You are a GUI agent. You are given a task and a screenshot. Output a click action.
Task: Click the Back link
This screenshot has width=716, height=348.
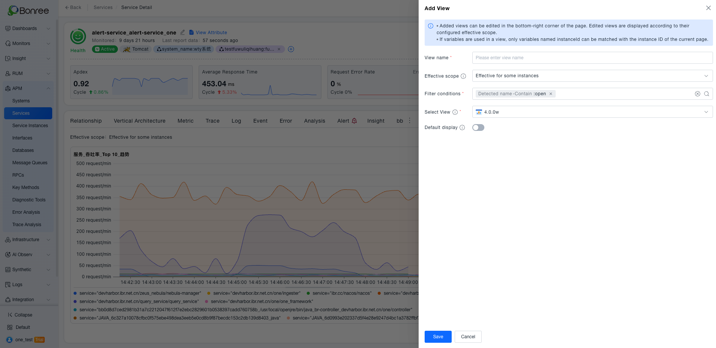click(x=73, y=7)
